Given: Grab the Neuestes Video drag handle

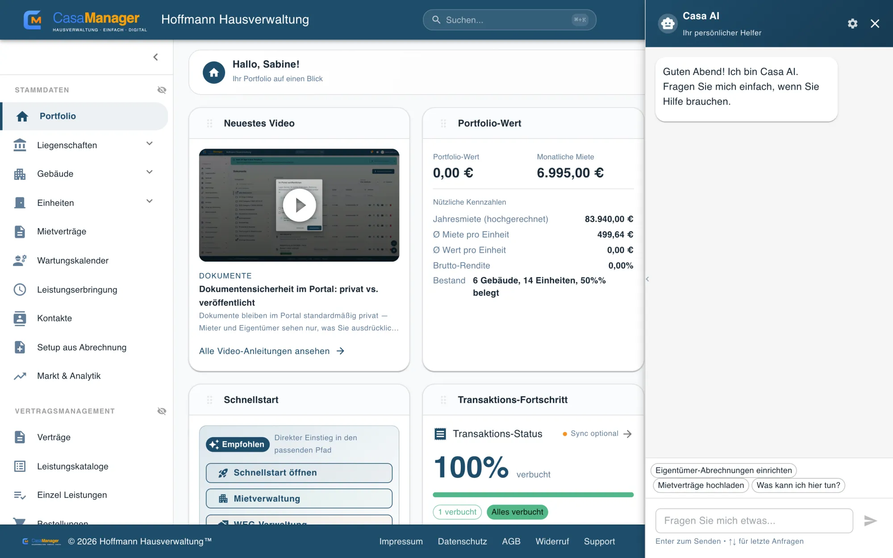Looking at the screenshot, I should [209, 124].
